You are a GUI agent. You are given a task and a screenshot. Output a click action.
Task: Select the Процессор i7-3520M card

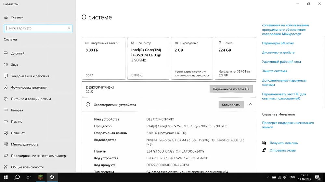[148, 59]
